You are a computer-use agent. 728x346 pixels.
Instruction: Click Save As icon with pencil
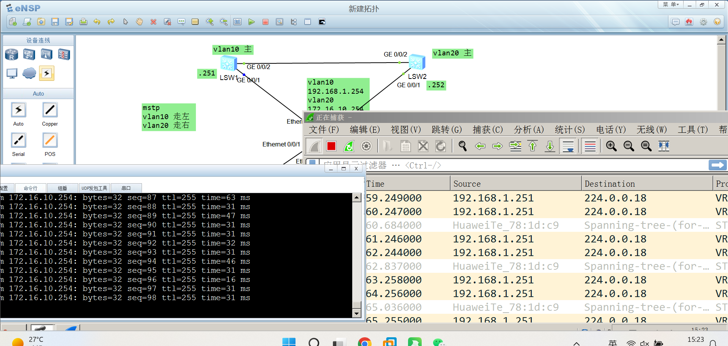point(69,22)
